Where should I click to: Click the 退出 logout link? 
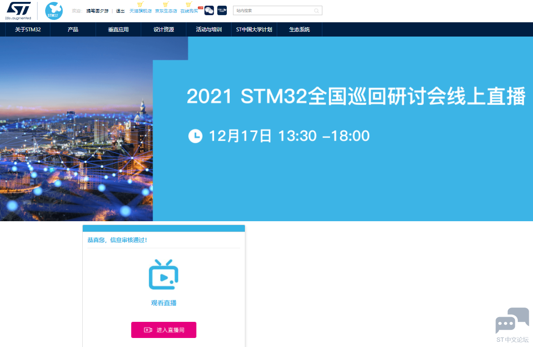pos(120,11)
